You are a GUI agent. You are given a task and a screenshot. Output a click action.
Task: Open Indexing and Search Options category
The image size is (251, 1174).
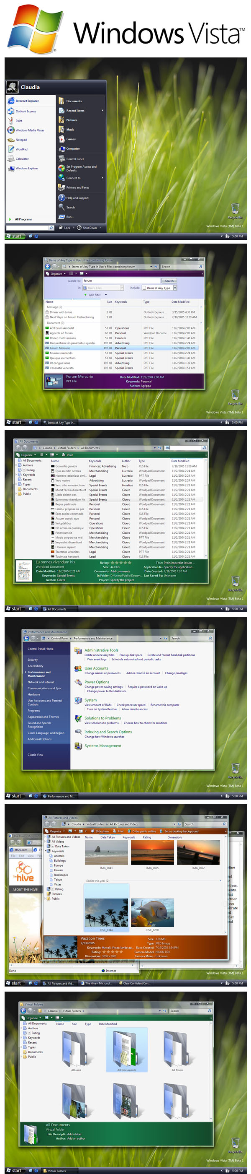click(x=108, y=732)
